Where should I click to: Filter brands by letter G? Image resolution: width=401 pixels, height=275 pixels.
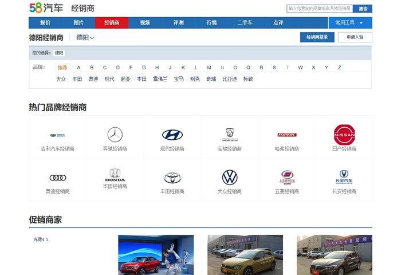point(144,68)
